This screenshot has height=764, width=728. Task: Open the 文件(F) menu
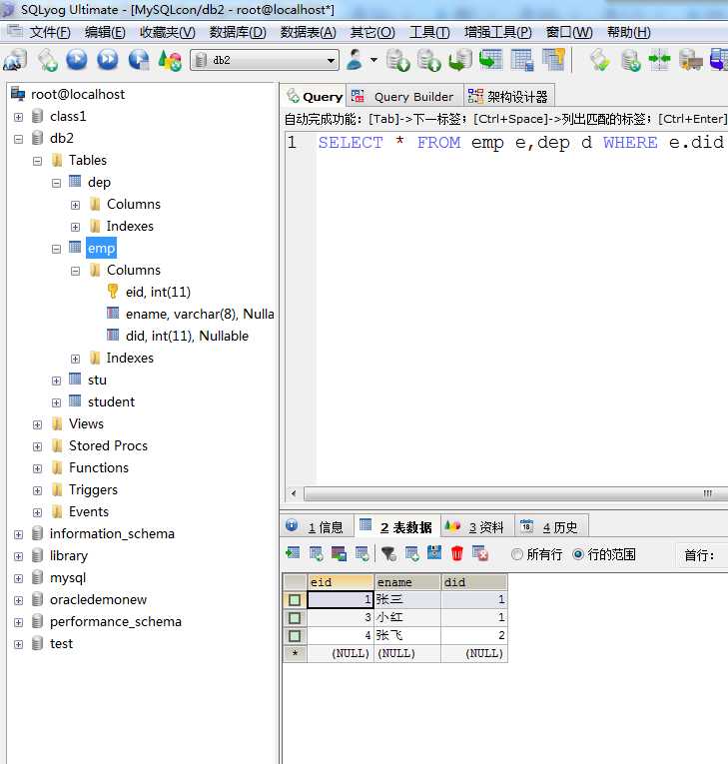click(x=50, y=33)
